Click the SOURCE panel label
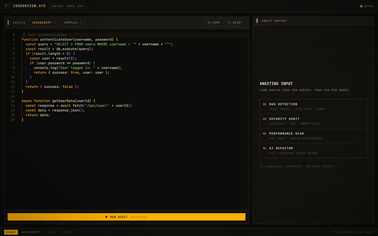Image resolution: width=378 pixels, height=236 pixels. [x=19, y=23]
